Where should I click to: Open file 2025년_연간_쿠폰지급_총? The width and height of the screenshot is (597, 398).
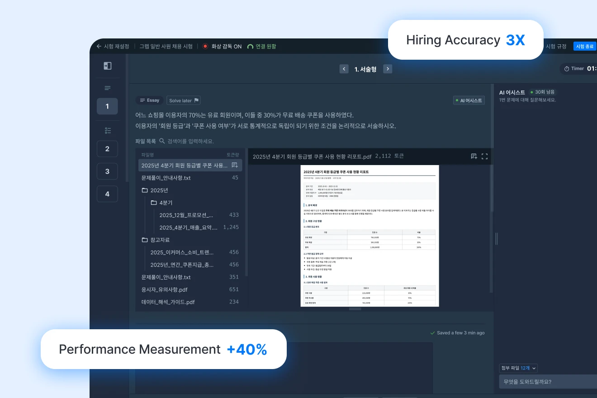[195, 265]
